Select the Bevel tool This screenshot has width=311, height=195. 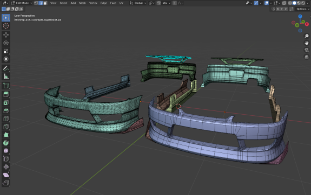(x=6, y=110)
